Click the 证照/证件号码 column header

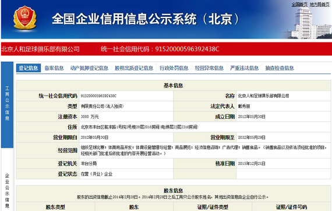[x=291, y=207]
